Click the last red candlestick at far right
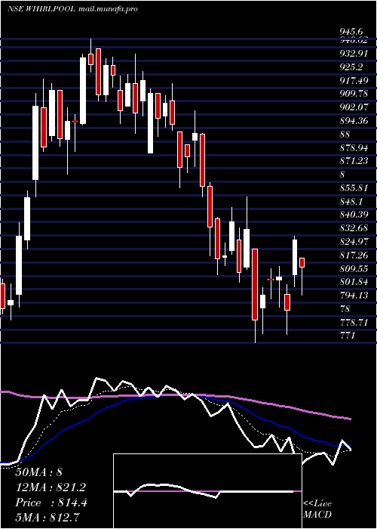Viewport: 377px width, 529px height. coord(302,262)
